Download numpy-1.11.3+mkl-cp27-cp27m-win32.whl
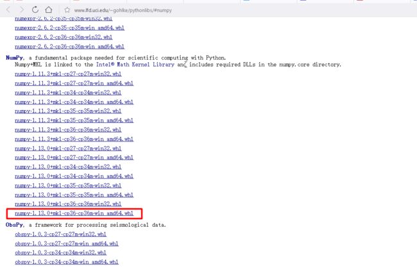This screenshot has height=269, width=417. tap(68, 74)
